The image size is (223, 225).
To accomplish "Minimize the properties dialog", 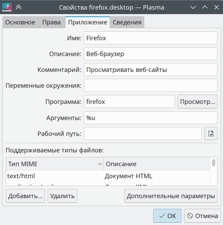I will [193, 7].
